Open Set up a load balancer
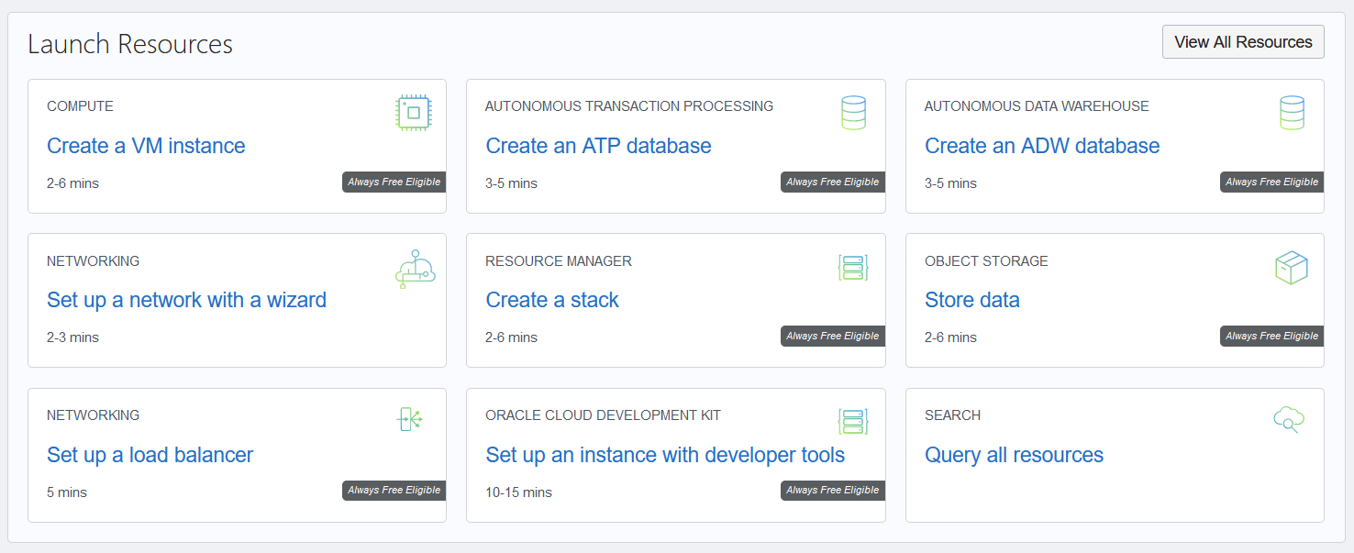 [150, 455]
